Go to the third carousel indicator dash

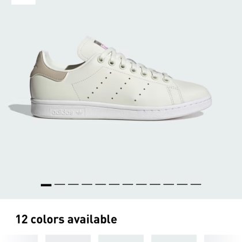pos(73,184)
